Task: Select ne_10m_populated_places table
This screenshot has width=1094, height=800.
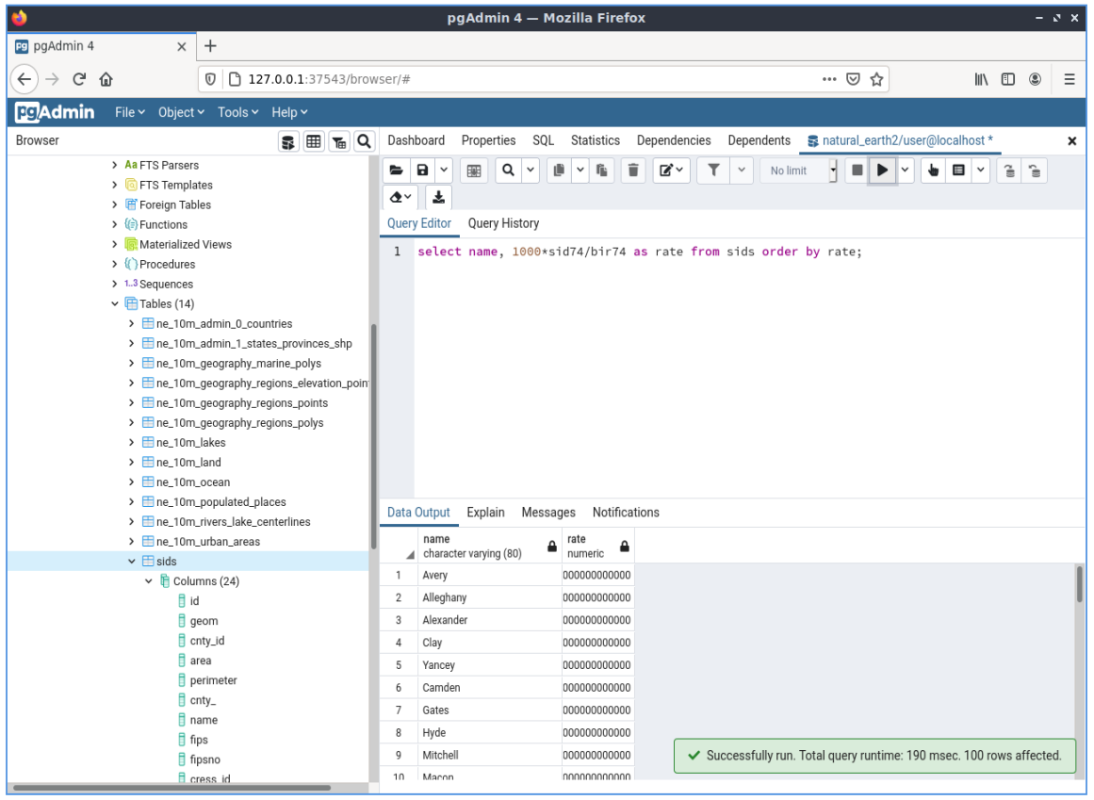Action: coord(221,502)
